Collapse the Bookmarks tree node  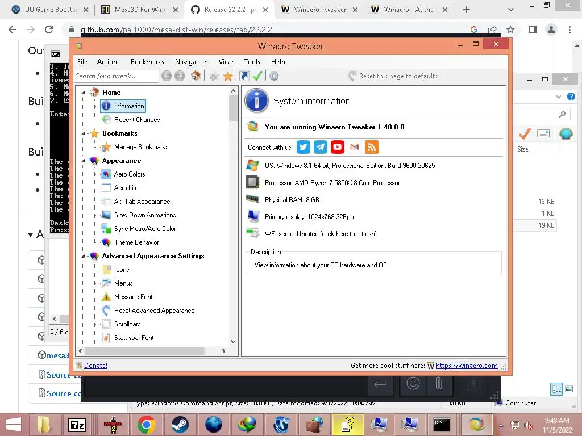[x=83, y=133]
